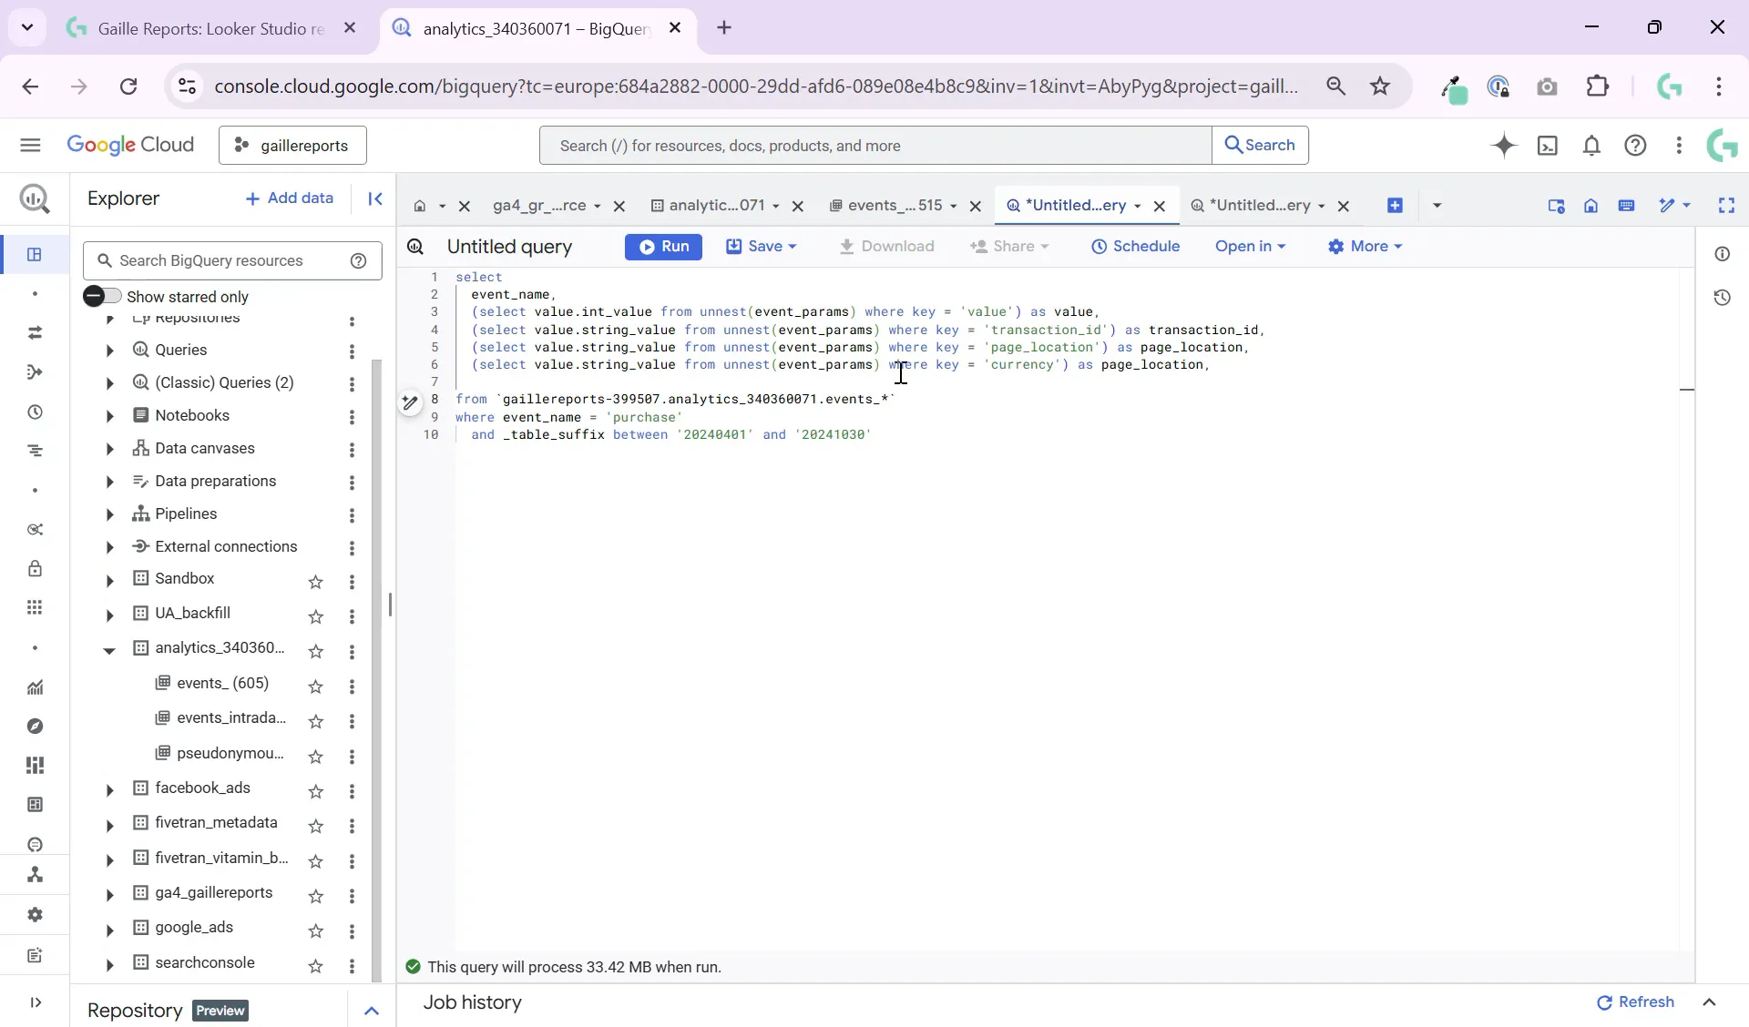1749x1027 pixels.
Task: Star the events_ (605) table
Action: (316, 686)
